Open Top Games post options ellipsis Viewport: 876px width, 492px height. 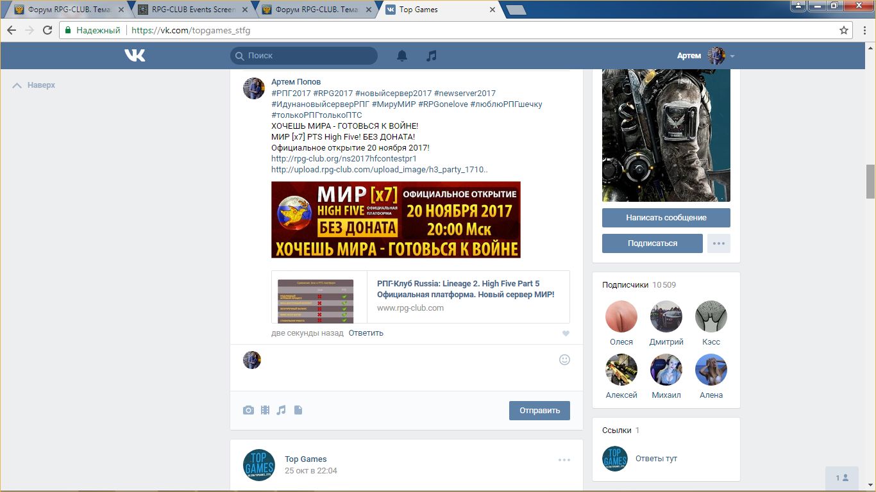tap(564, 460)
